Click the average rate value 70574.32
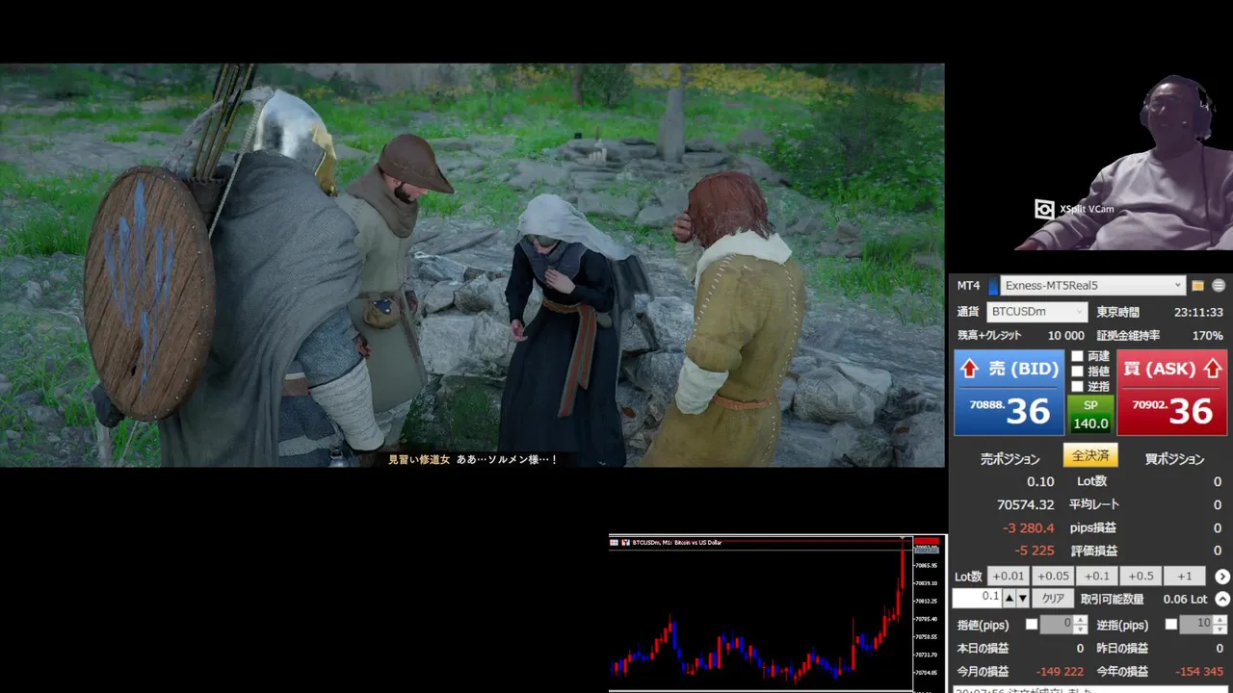The image size is (1233, 693). click(x=1025, y=504)
